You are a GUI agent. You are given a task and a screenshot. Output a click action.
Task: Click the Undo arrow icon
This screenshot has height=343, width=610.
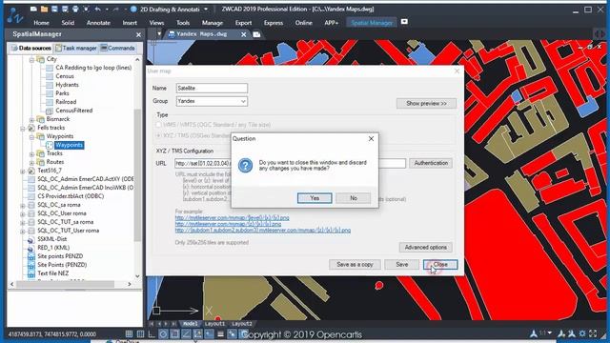point(97,9)
